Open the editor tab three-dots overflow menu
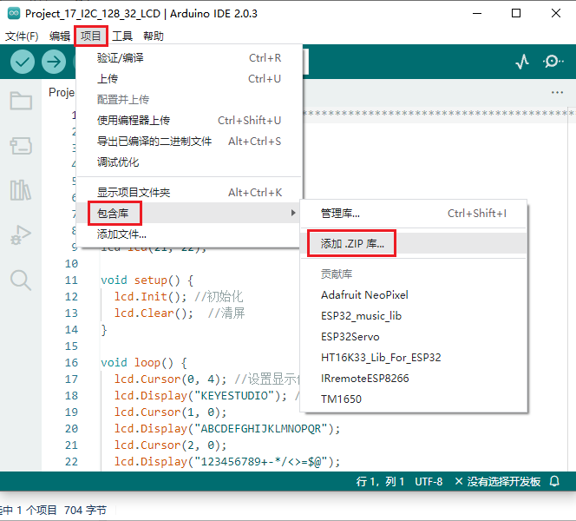Image resolution: width=576 pixels, height=521 pixels. (557, 93)
